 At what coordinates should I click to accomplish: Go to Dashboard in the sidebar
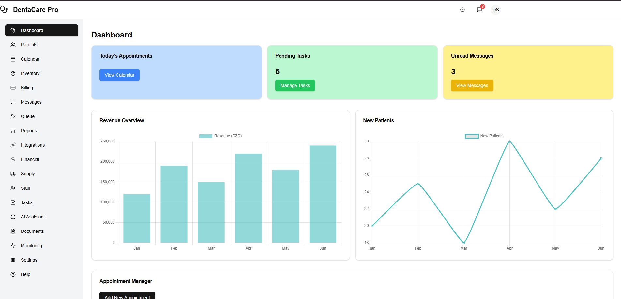[x=42, y=30]
